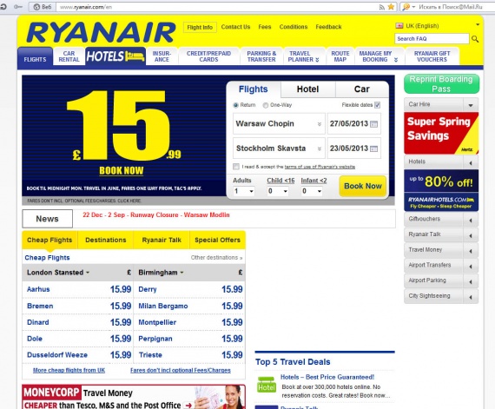This screenshot has width=495, height=409.
Task: Open the Runway Closure Warsaw Modlin news
Action: [x=156, y=215]
